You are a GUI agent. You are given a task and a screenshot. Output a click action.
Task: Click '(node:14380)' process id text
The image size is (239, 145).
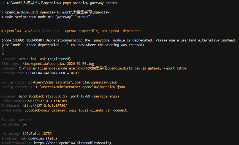(13, 40)
